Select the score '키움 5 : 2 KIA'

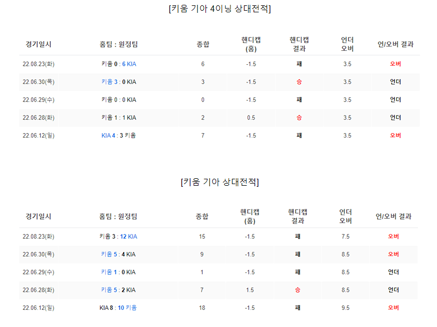point(118,290)
